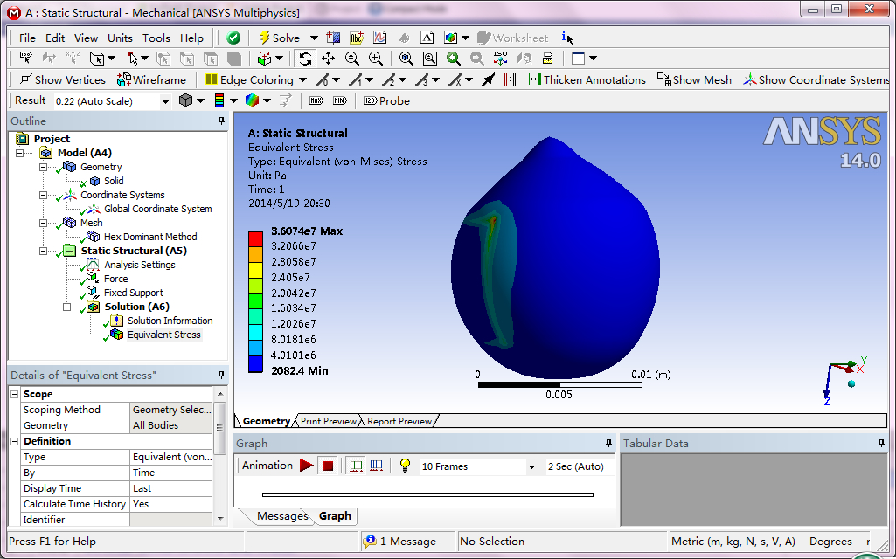Open the Units menu

coord(120,38)
